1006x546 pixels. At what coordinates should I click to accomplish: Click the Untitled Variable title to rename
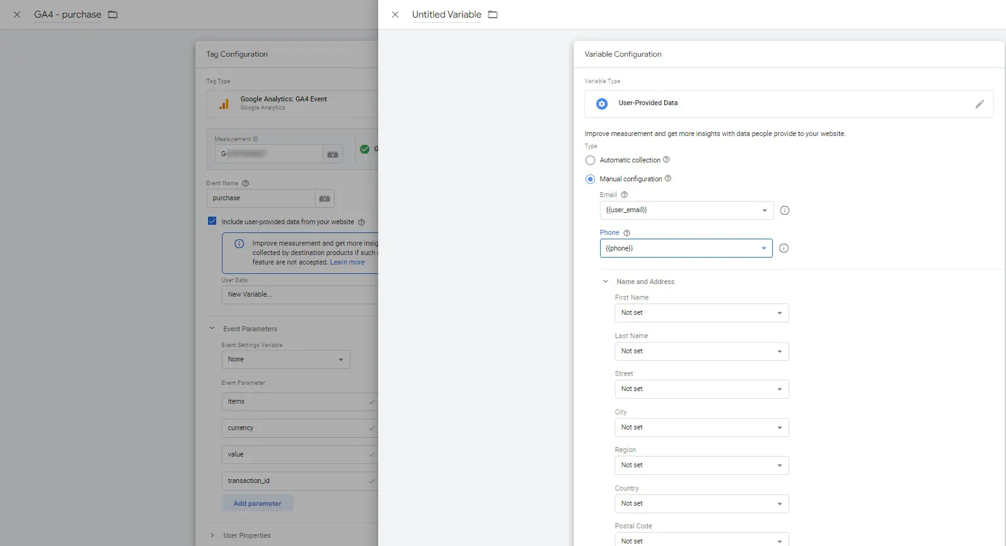click(x=446, y=14)
